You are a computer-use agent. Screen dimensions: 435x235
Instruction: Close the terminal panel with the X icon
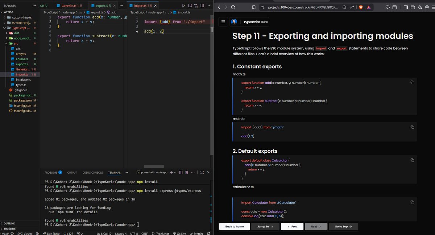tap(209, 173)
